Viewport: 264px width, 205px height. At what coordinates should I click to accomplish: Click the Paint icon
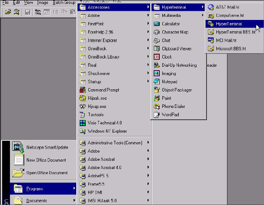point(157,98)
